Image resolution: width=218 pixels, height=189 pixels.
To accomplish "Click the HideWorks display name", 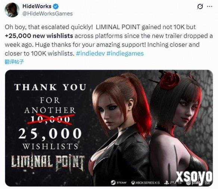I will point(37,6).
